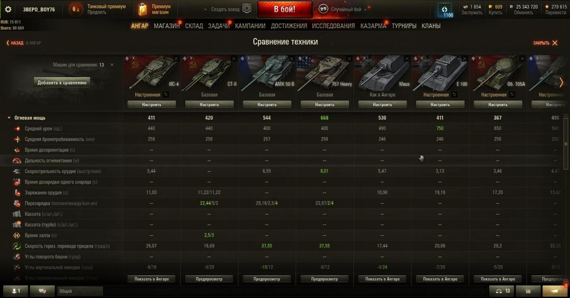Start battle with the 'В бой!' button
Screen dimensions: 570x298
(285, 9)
